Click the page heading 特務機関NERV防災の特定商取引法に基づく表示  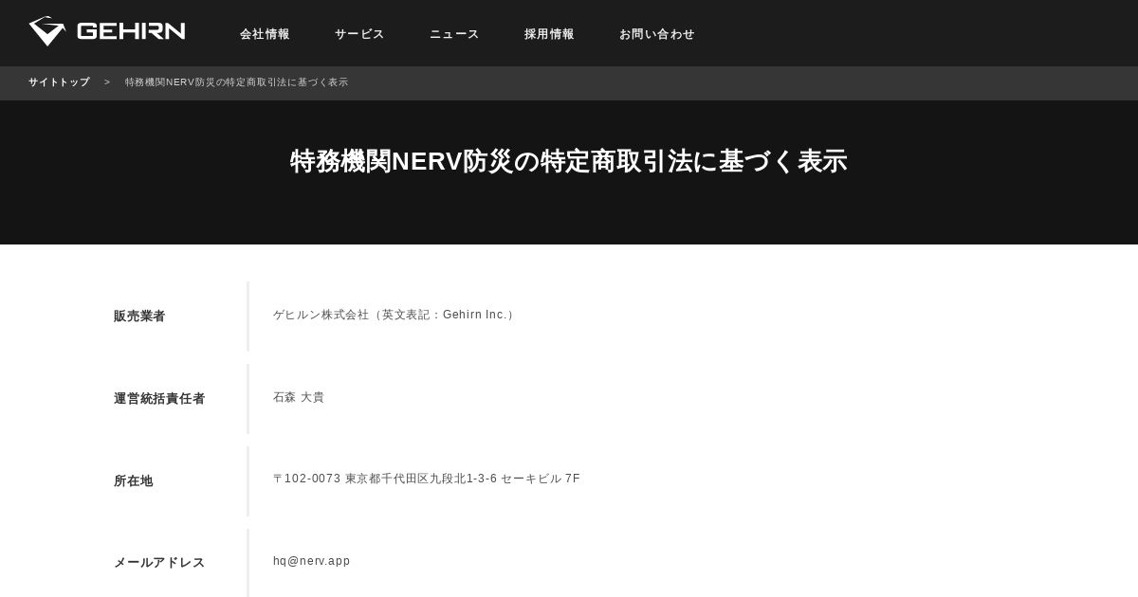pyautogui.click(x=568, y=161)
